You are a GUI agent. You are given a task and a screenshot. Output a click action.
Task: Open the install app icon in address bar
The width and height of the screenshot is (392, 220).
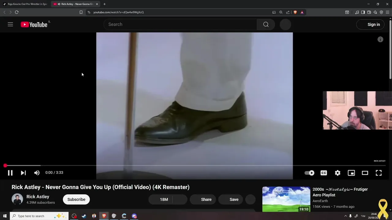click(274, 12)
